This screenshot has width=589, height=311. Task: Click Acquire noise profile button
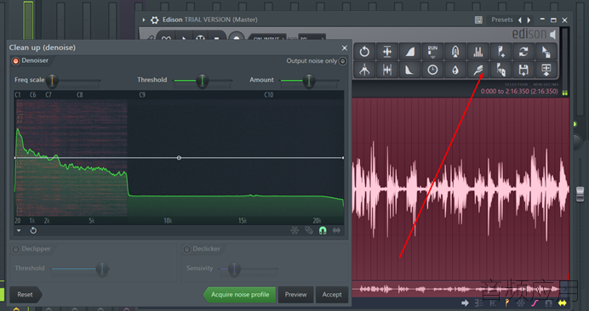[x=240, y=295]
